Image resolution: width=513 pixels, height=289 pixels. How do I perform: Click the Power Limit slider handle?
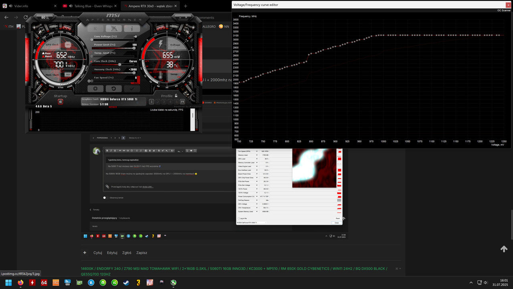pyautogui.click(x=134, y=48)
